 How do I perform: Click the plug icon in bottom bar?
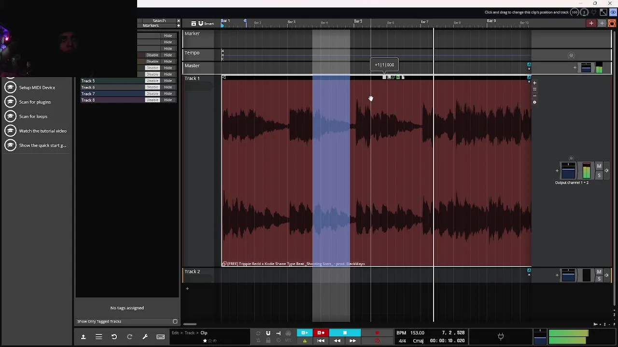pos(501,336)
